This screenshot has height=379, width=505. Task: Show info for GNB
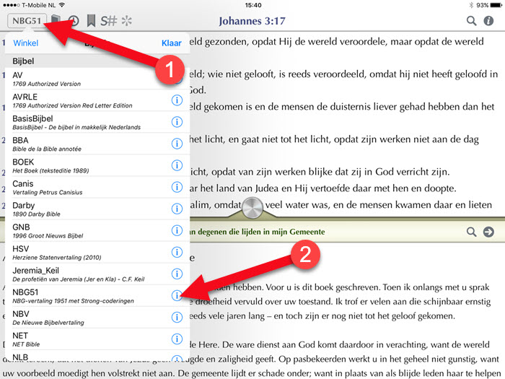point(177,230)
